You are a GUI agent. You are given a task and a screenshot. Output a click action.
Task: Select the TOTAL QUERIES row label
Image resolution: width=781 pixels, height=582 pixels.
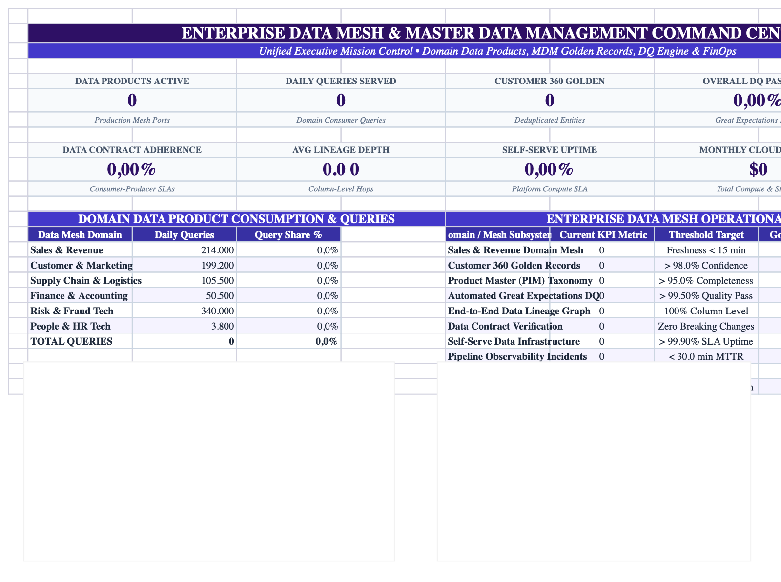pos(71,341)
